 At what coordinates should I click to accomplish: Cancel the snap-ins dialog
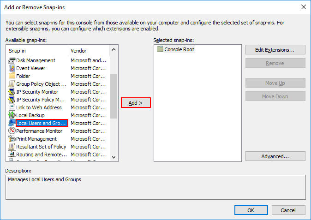pos(288,210)
